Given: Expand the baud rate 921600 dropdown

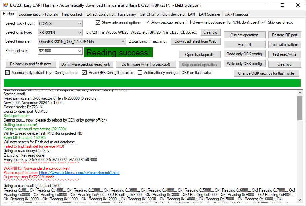Looking at the screenshot, I should tap(80, 51).
